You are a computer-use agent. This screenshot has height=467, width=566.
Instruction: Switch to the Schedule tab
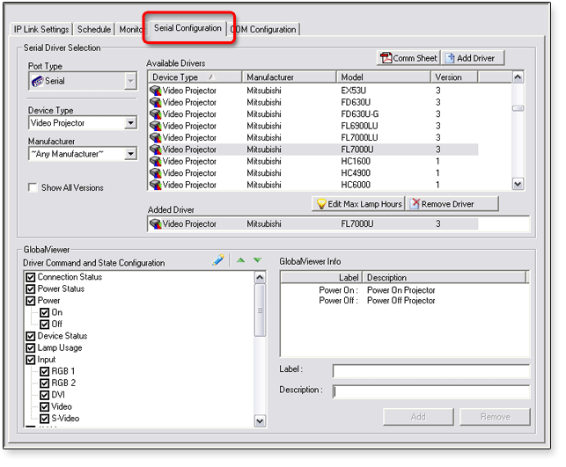pyautogui.click(x=94, y=30)
